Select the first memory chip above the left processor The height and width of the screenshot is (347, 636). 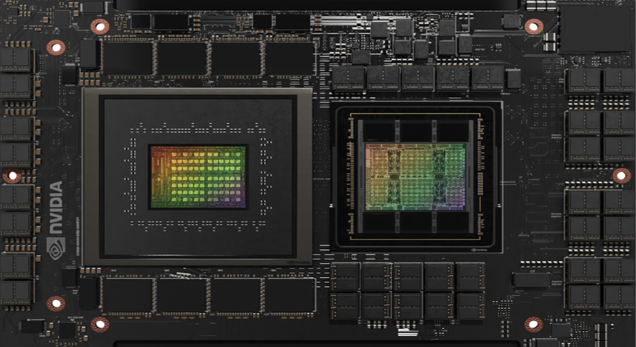click(x=128, y=58)
